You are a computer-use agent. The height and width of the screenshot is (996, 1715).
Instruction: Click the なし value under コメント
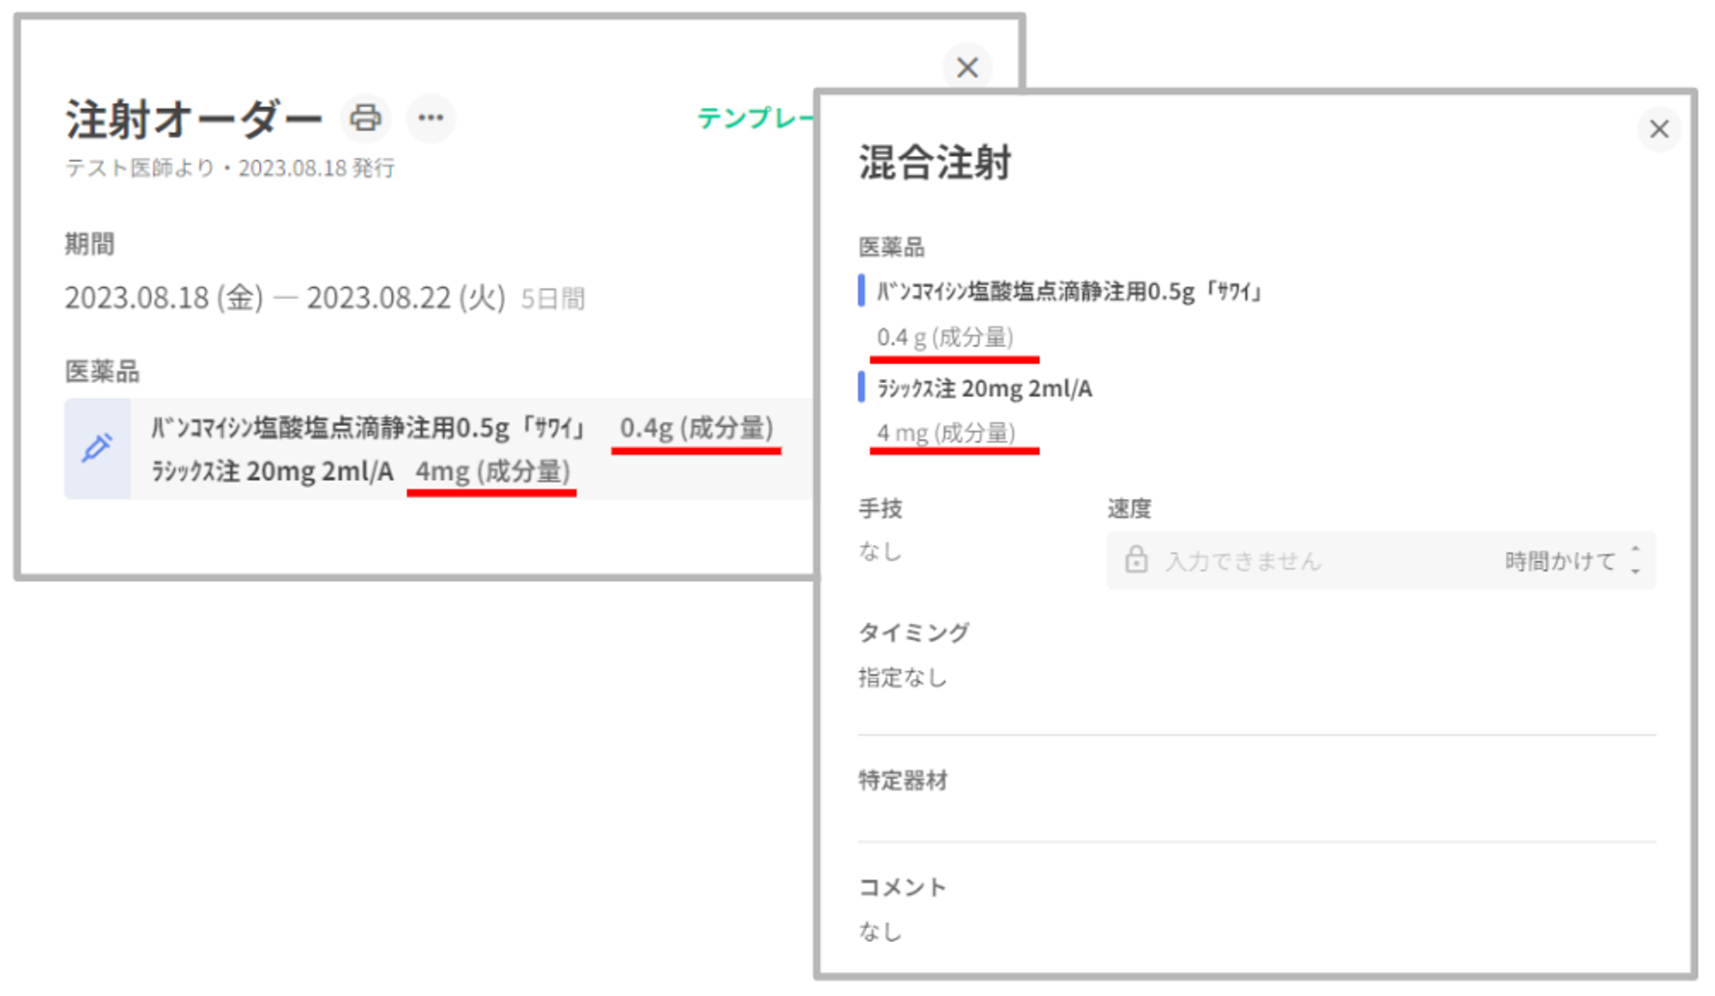coord(881,930)
